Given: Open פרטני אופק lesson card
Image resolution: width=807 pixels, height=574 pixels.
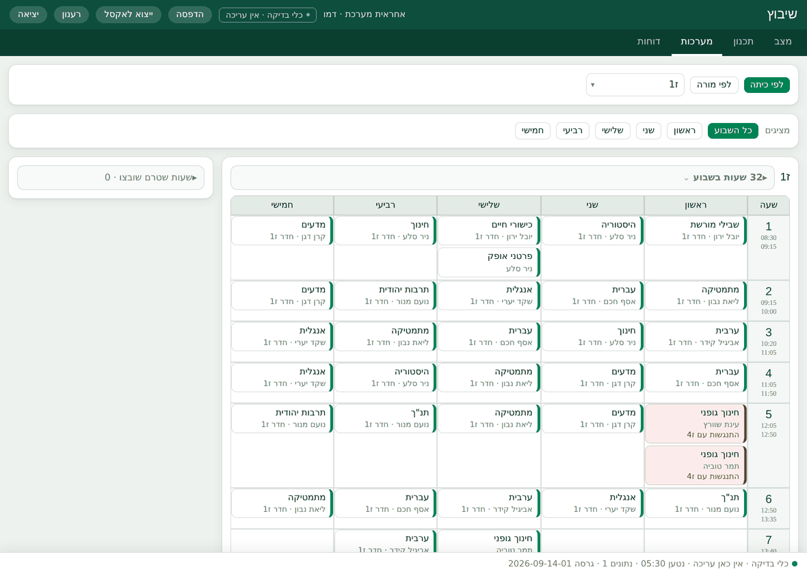Looking at the screenshot, I should tap(489, 262).
